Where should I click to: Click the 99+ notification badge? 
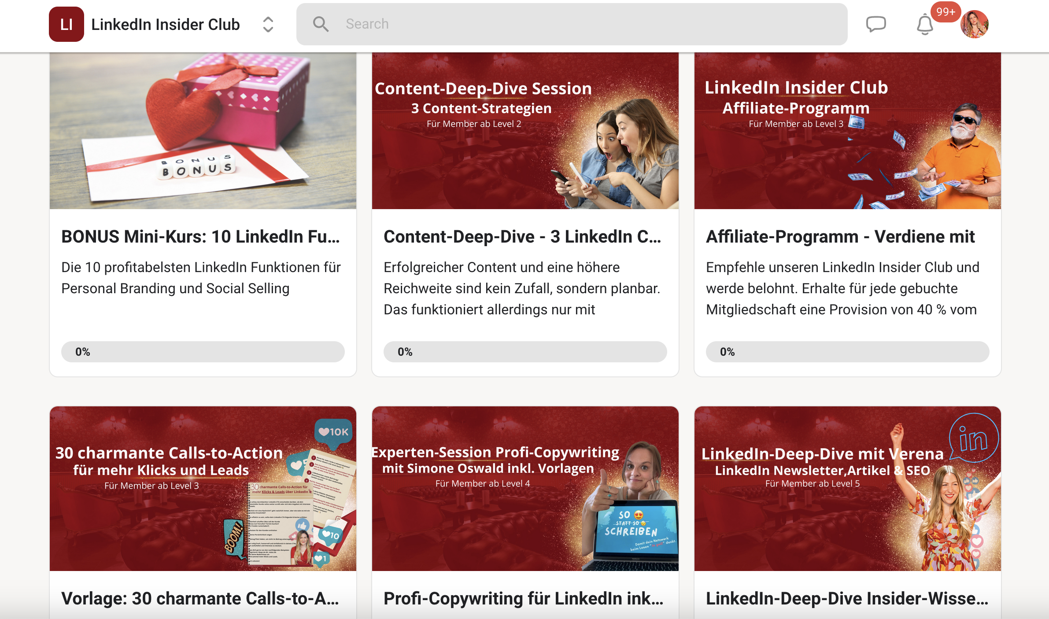(x=946, y=12)
